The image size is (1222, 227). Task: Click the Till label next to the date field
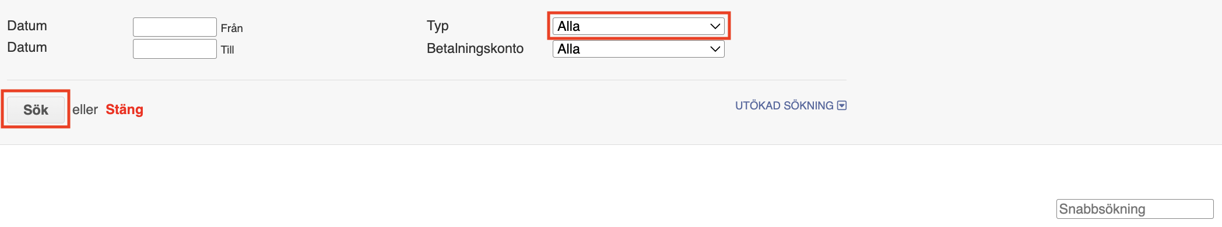click(227, 49)
